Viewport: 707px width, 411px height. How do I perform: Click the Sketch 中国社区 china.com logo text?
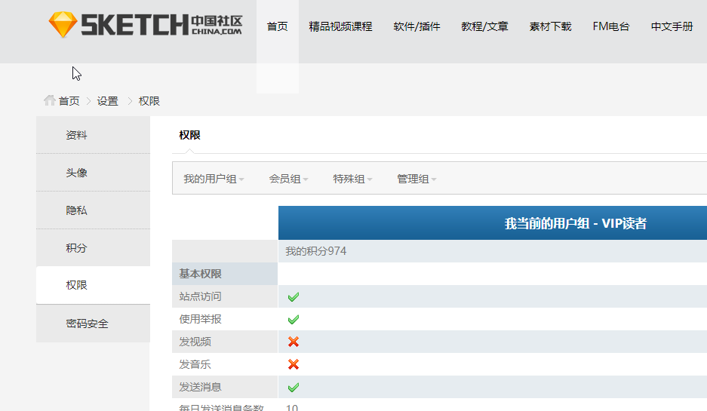point(161,25)
